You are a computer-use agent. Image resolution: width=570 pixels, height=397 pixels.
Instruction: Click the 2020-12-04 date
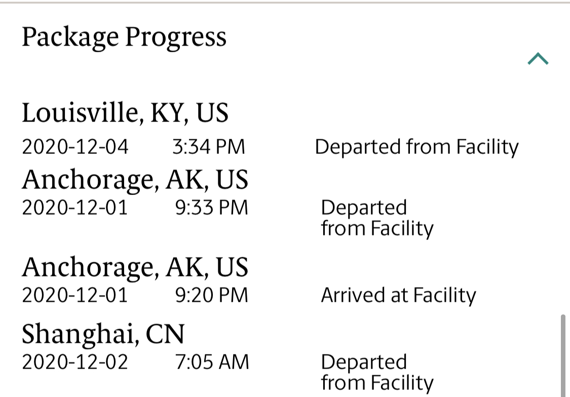pyautogui.click(x=75, y=147)
